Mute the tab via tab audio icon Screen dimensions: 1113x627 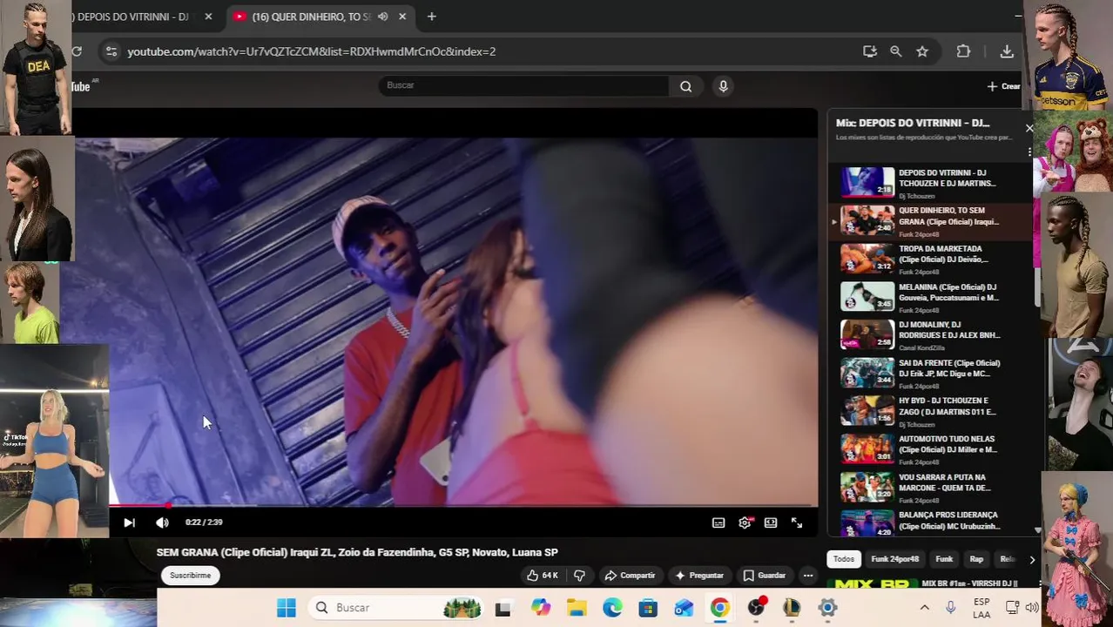[x=382, y=17]
